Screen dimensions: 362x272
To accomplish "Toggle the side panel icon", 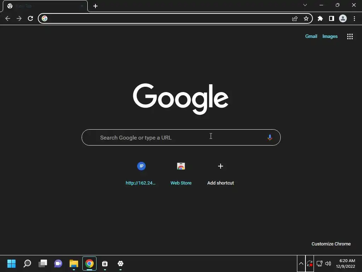I will click(x=332, y=18).
